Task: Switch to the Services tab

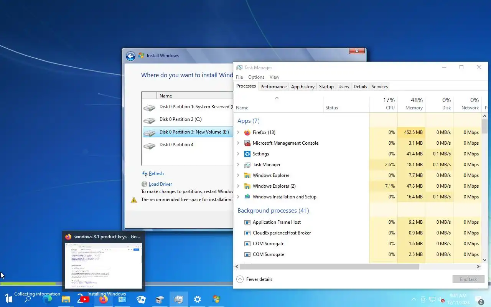Action: click(x=380, y=87)
